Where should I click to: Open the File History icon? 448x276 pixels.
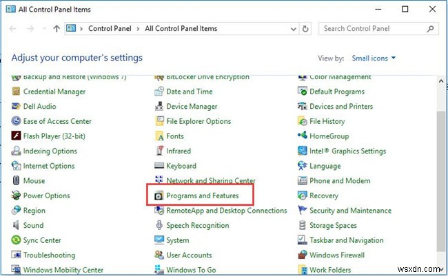[x=303, y=121]
